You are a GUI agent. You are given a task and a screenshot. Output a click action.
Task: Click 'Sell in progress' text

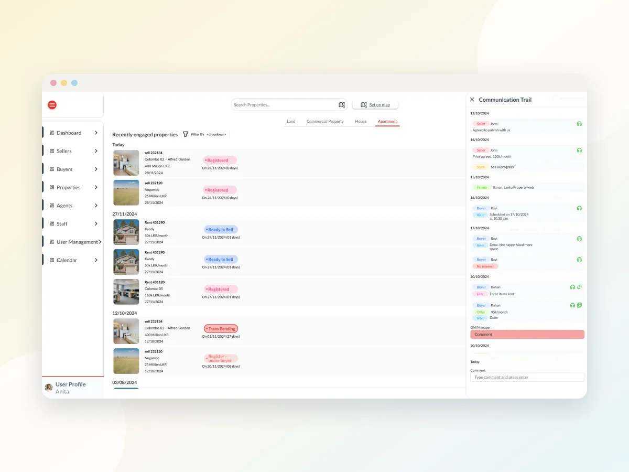tap(502, 167)
